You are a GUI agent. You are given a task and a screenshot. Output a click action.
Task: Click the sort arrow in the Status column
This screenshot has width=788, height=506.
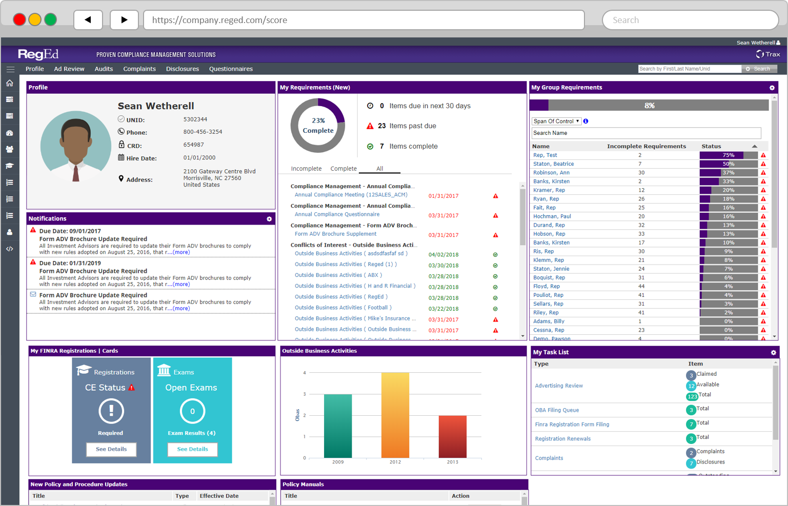tap(755, 146)
